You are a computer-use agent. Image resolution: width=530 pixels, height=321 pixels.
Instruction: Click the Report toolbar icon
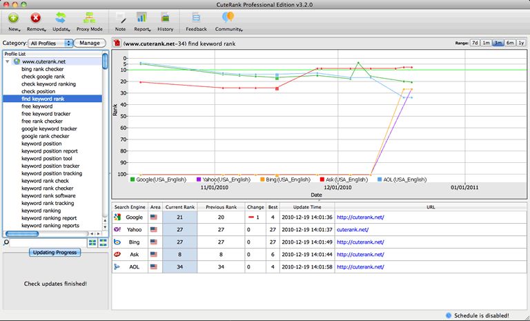[x=141, y=18]
